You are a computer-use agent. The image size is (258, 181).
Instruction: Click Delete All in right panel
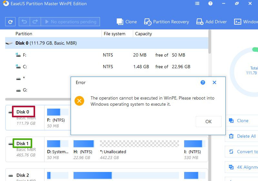tap(243, 136)
